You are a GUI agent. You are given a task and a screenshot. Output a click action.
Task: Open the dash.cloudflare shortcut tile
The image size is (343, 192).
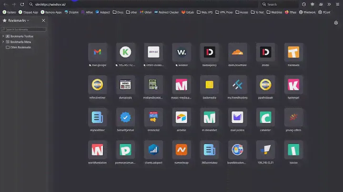237,52
